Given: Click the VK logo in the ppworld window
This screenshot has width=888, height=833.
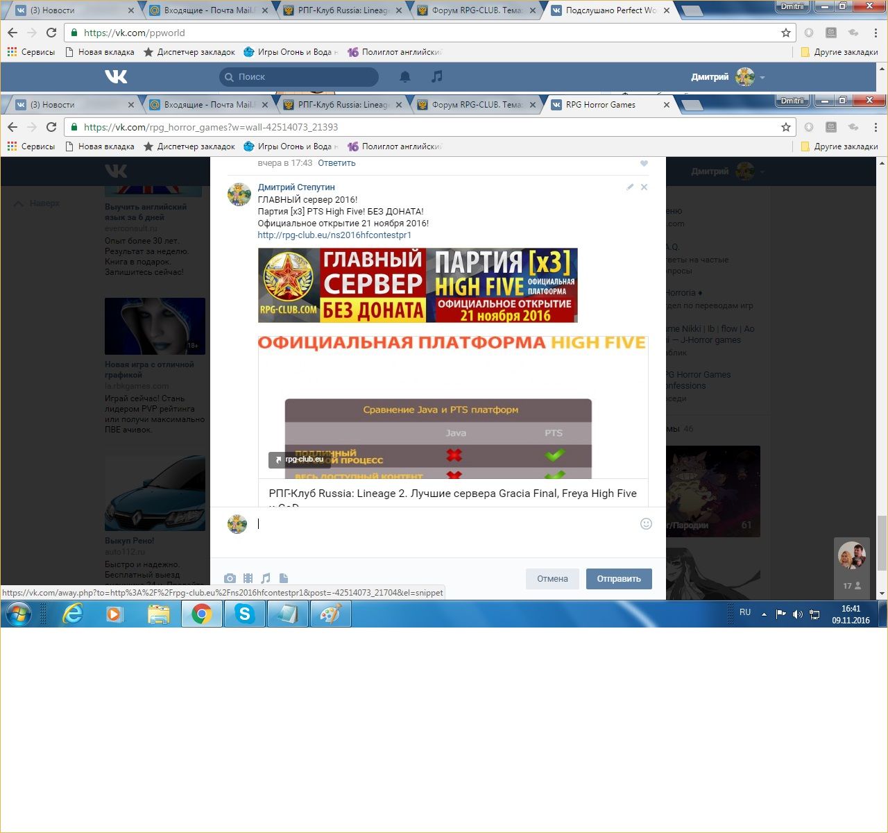Looking at the screenshot, I should click(x=116, y=76).
